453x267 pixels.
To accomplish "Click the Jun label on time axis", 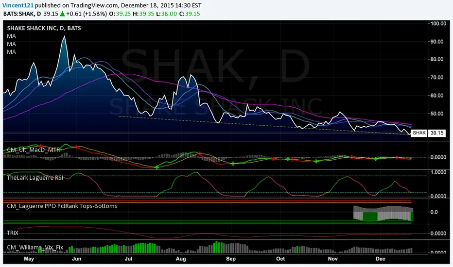I will (x=77, y=258).
